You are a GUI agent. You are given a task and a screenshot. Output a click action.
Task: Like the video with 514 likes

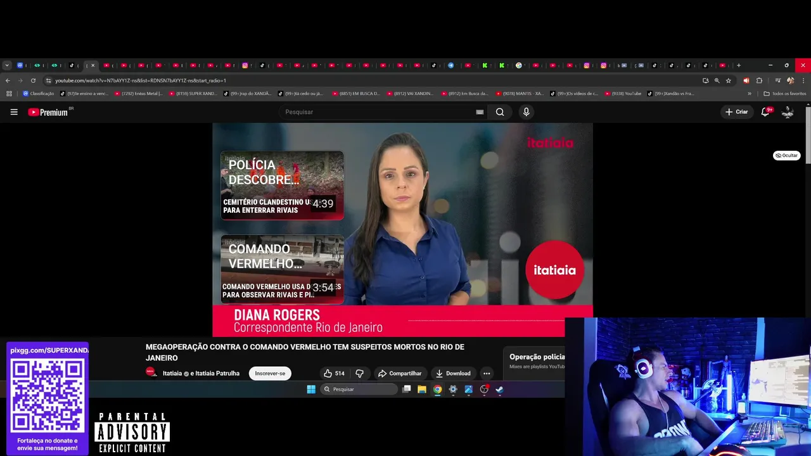pos(334,373)
